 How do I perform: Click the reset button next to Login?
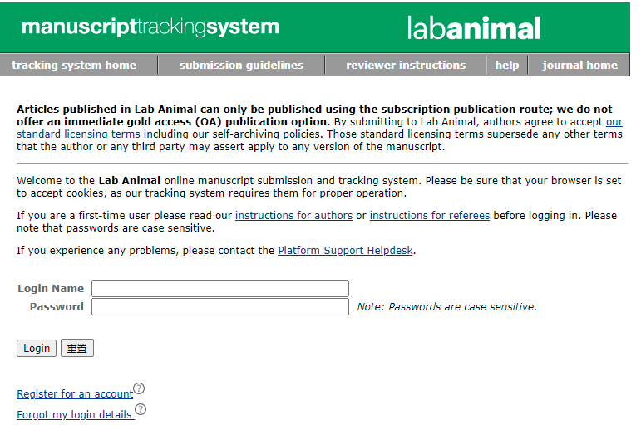(77, 348)
